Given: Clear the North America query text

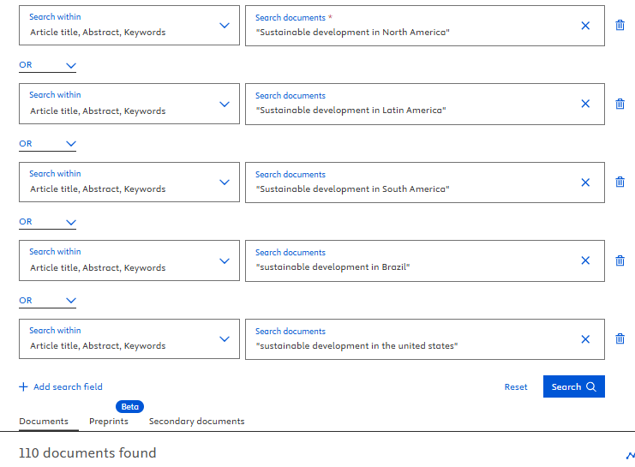Looking at the screenshot, I should [585, 26].
